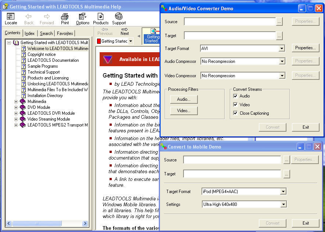The width and height of the screenshot is (325, 232).
Task: Click the question-mark icon beside Installation Directory
Action: point(24,96)
